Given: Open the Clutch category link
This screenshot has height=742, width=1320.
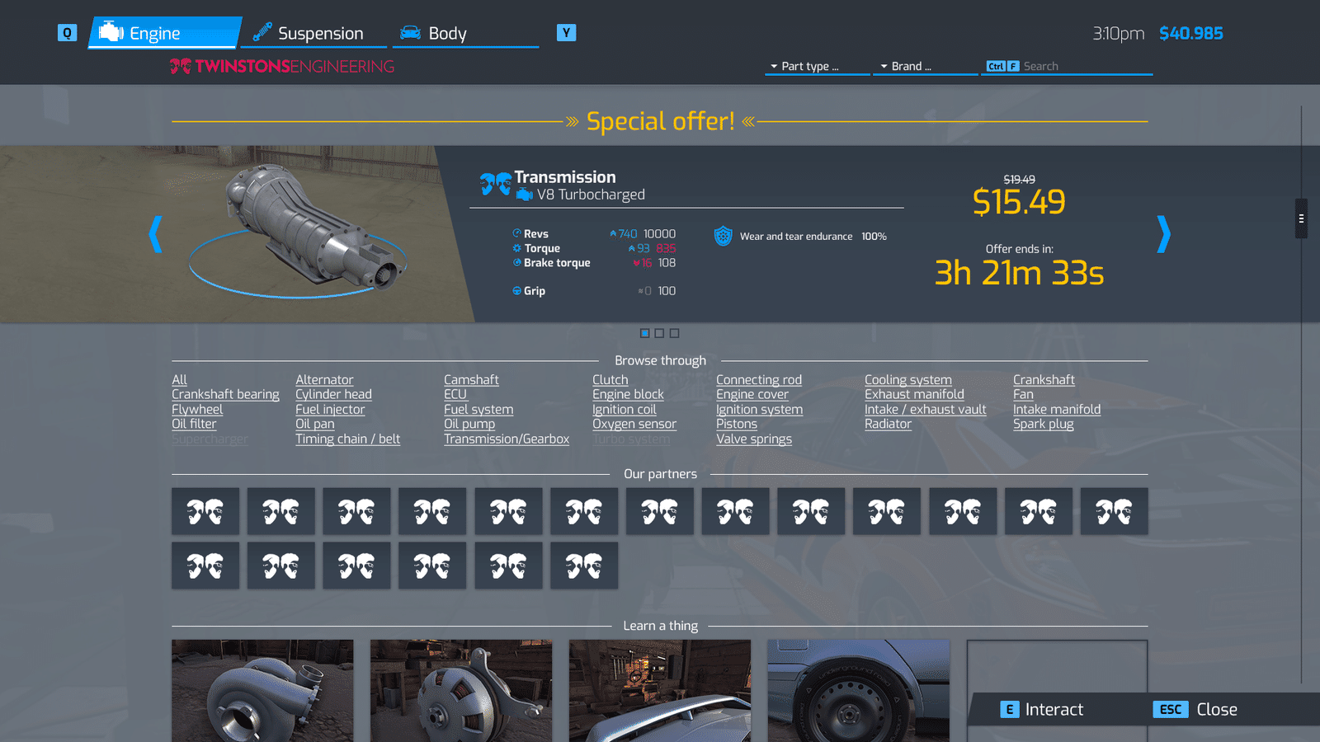Looking at the screenshot, I should pos(610,380).
